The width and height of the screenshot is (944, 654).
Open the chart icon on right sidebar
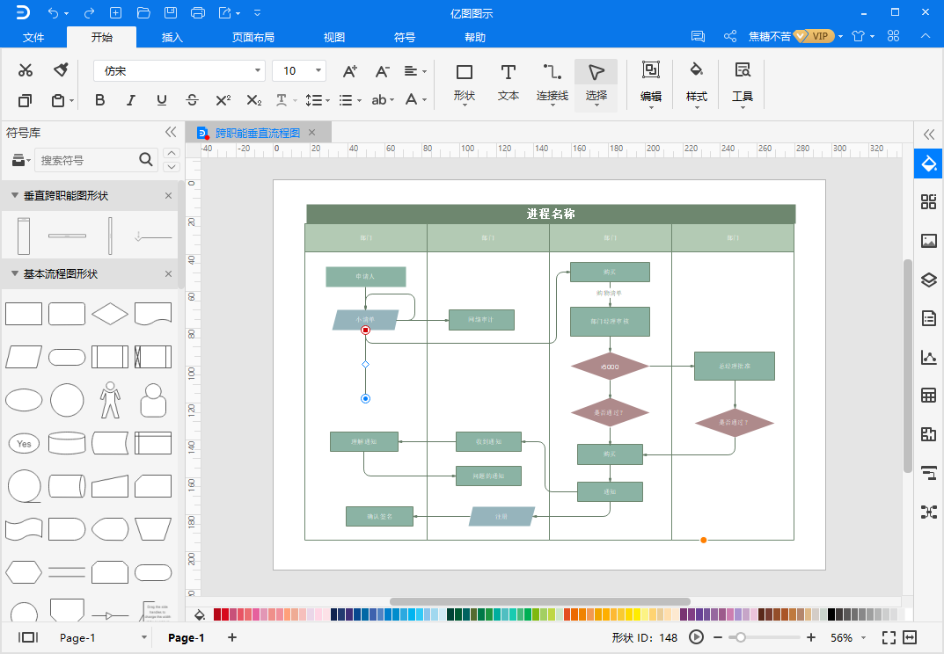[x=928, y=357]
